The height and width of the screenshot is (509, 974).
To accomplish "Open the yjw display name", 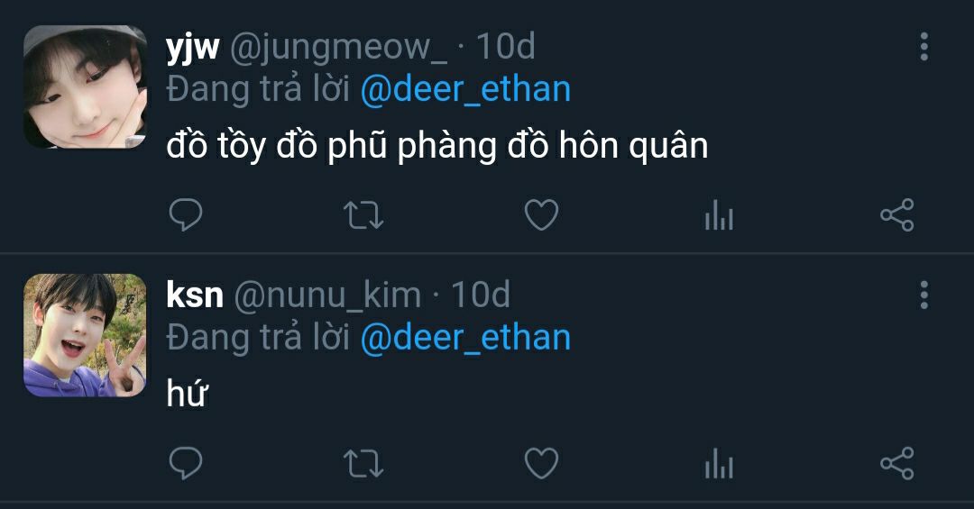I will [193, 49].
